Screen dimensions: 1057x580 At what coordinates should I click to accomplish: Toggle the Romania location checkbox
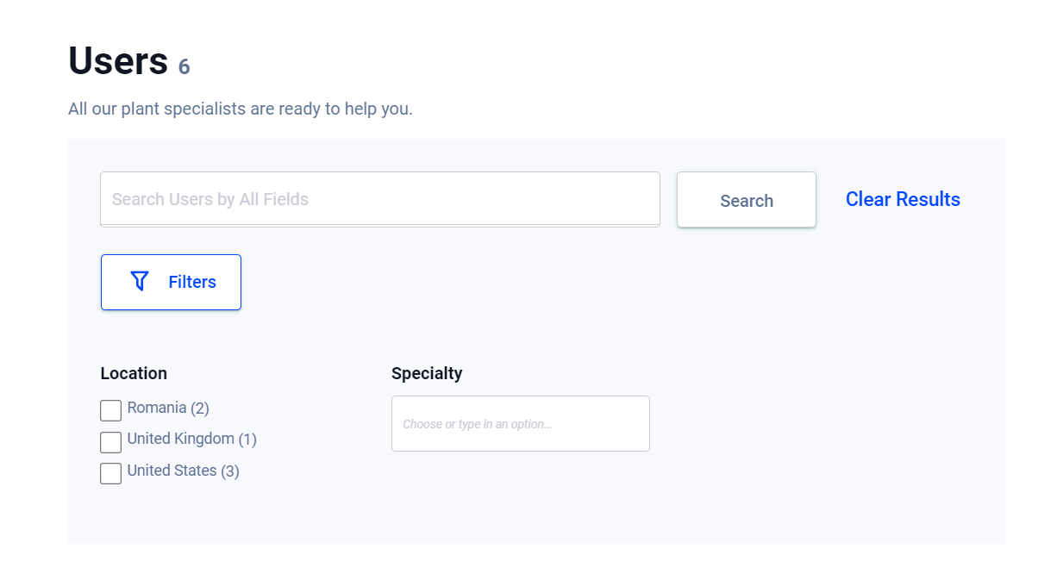tap(111, 410)
